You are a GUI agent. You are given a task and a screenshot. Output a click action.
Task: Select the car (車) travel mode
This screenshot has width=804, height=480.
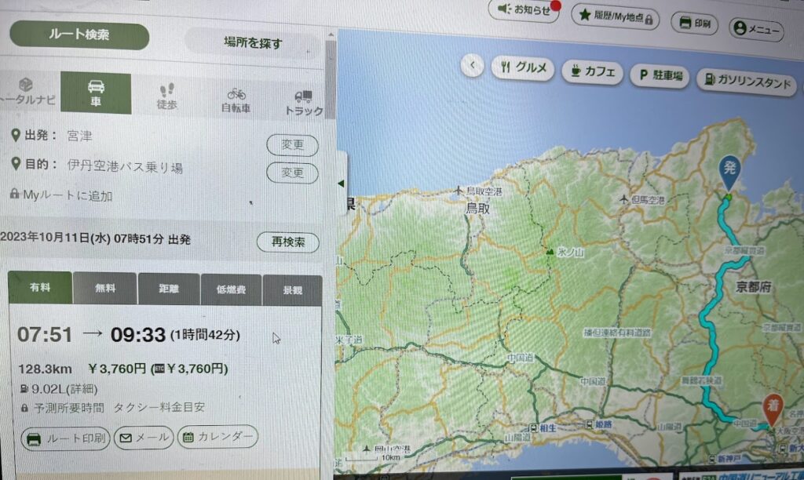pyautogui.click(x=96, y=93)
